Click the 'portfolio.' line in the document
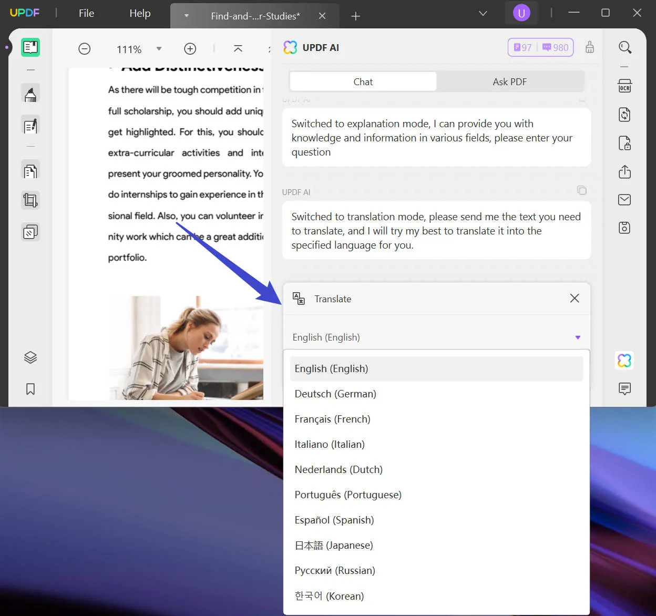 [x=127, y=258]
